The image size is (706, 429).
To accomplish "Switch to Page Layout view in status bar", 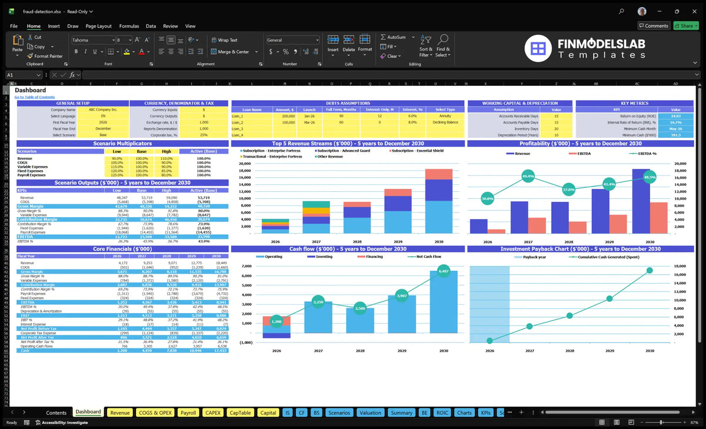I will click(618, 423).
